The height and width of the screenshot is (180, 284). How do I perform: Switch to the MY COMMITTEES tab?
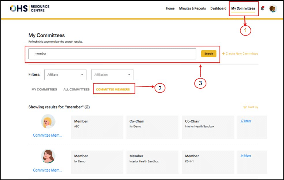coord(44,90)
